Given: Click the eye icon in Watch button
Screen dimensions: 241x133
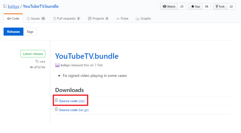Looking at the screenshot, I should coord(164,6).
